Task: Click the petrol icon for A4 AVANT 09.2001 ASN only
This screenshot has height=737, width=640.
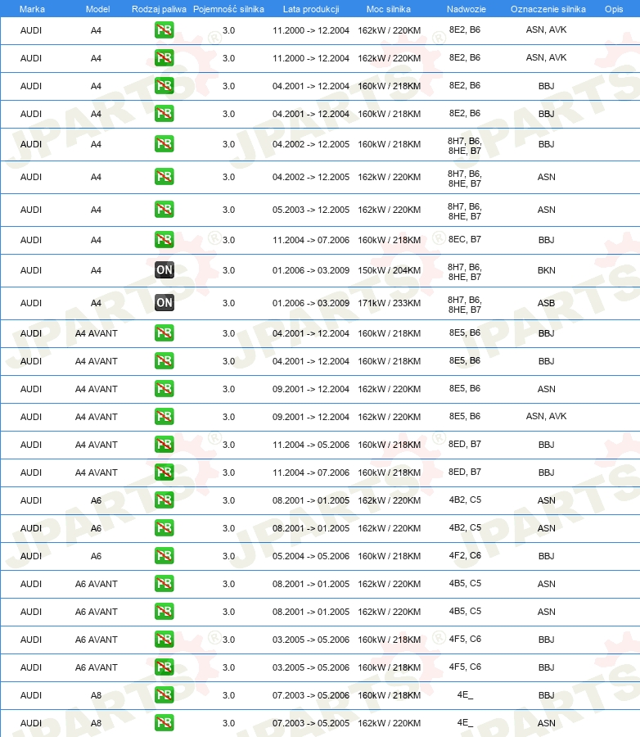Action: pyautogui.click(x=164, y=389)
